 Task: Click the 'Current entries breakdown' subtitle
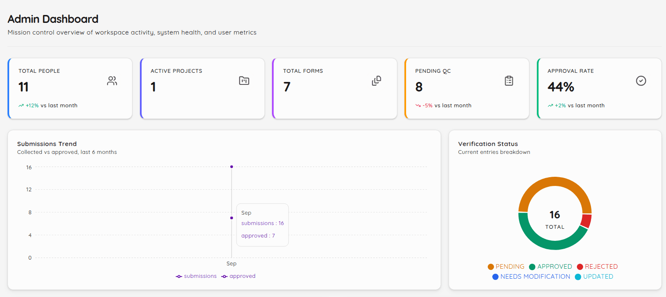(x=494, y=152)
